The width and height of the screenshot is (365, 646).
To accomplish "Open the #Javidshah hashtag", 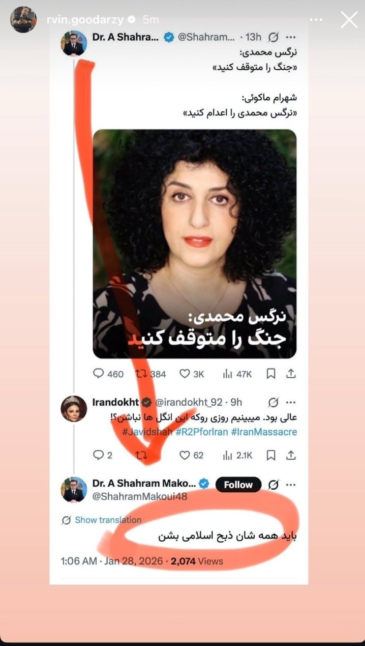I will [x=147, y=432].
